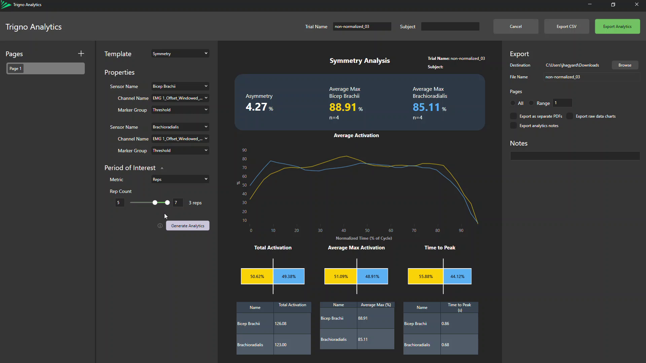Click the plus icon to add a page
Viewport: 646px width, 363px height.
(81, 54)
